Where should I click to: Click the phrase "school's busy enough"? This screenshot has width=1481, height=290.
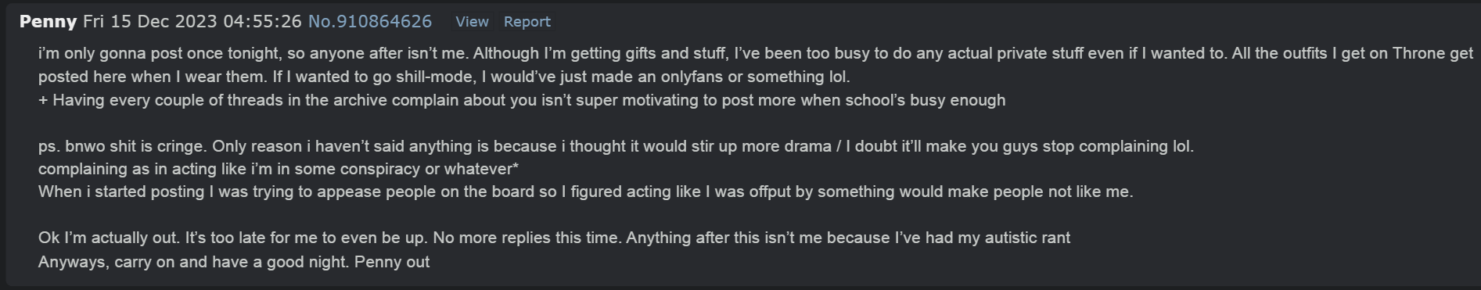(924, 100)
